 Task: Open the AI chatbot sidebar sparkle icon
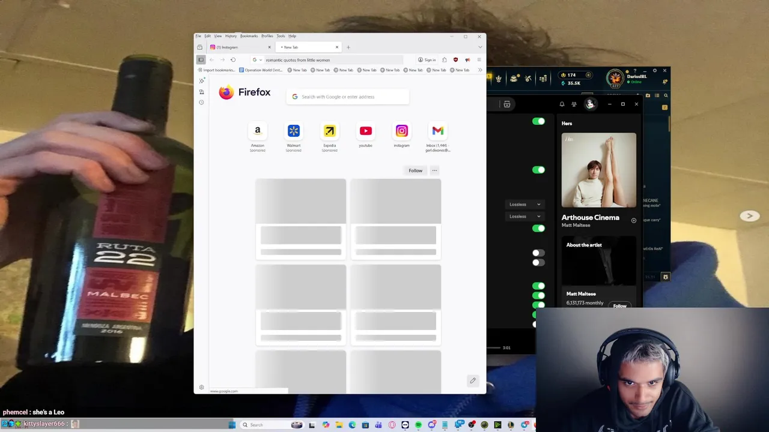point(201,81)
